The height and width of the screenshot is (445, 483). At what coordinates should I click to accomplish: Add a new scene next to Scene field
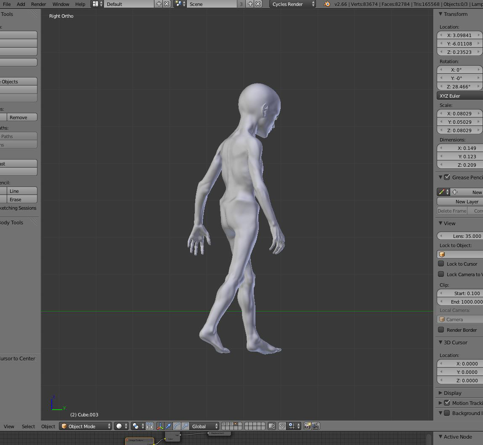pyautogui.click(x=250, y=4)
